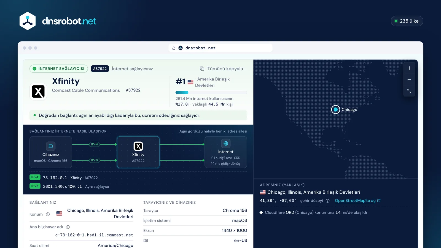
Task: Click the user share progress bar
Action: (x=211, y=92)
